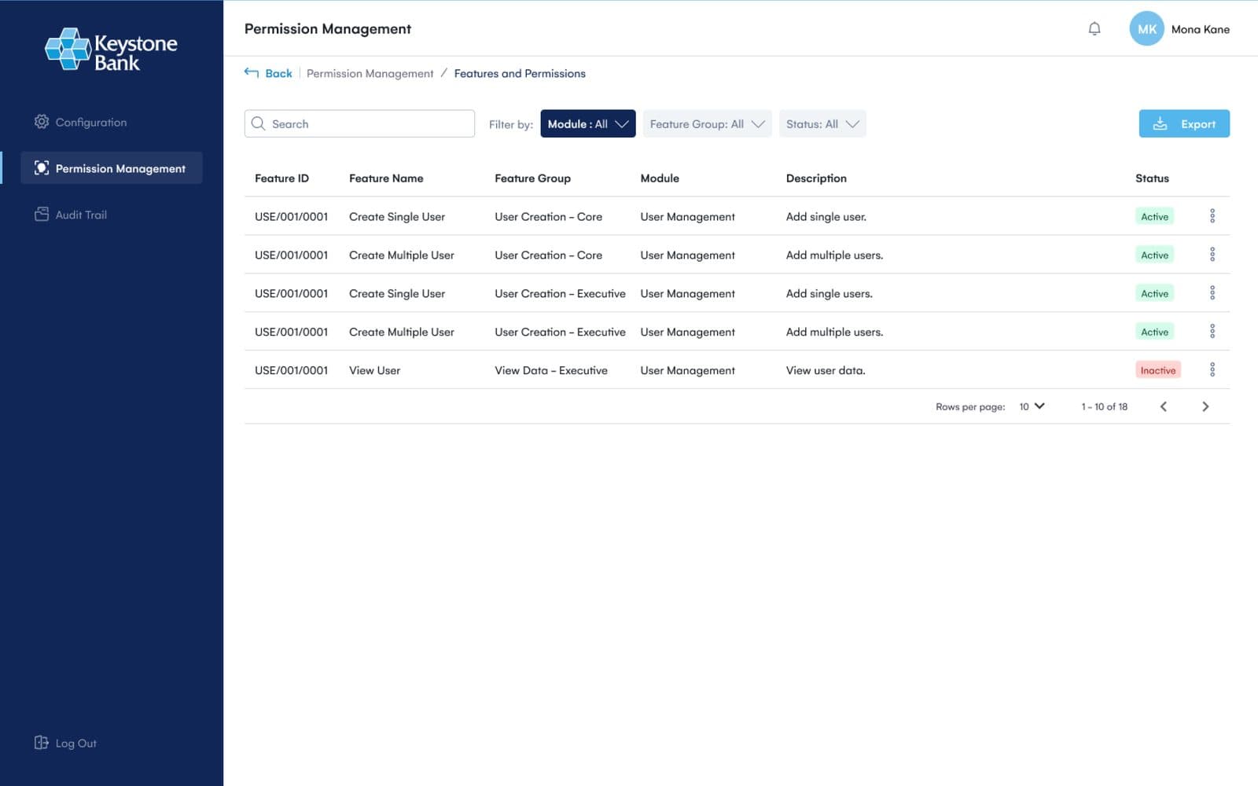Open the Status: All filter dropdown
This screenshot has height=786, width=1258.
[x=822, y=123]
